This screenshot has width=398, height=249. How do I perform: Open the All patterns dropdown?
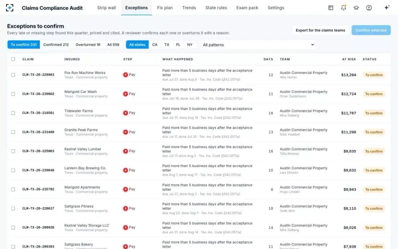(258, 45)
